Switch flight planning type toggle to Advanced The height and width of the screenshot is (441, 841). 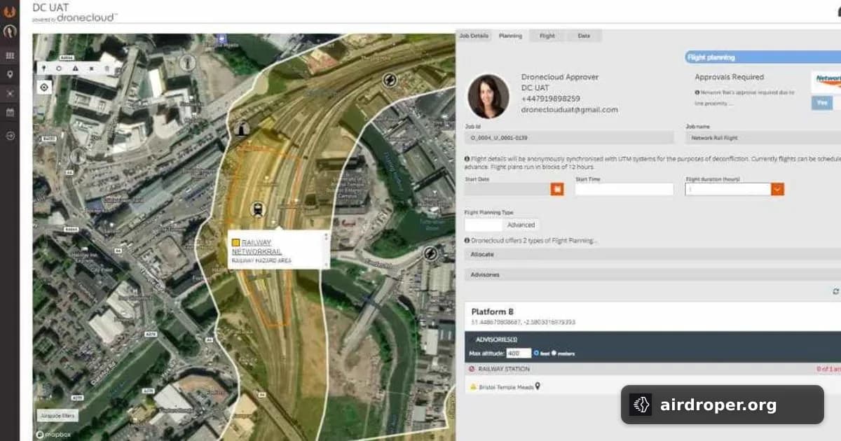click(521, 225)
